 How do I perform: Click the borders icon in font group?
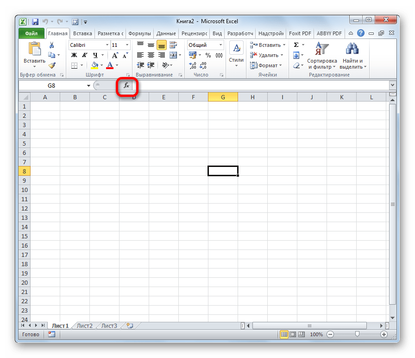coord(75,65)
